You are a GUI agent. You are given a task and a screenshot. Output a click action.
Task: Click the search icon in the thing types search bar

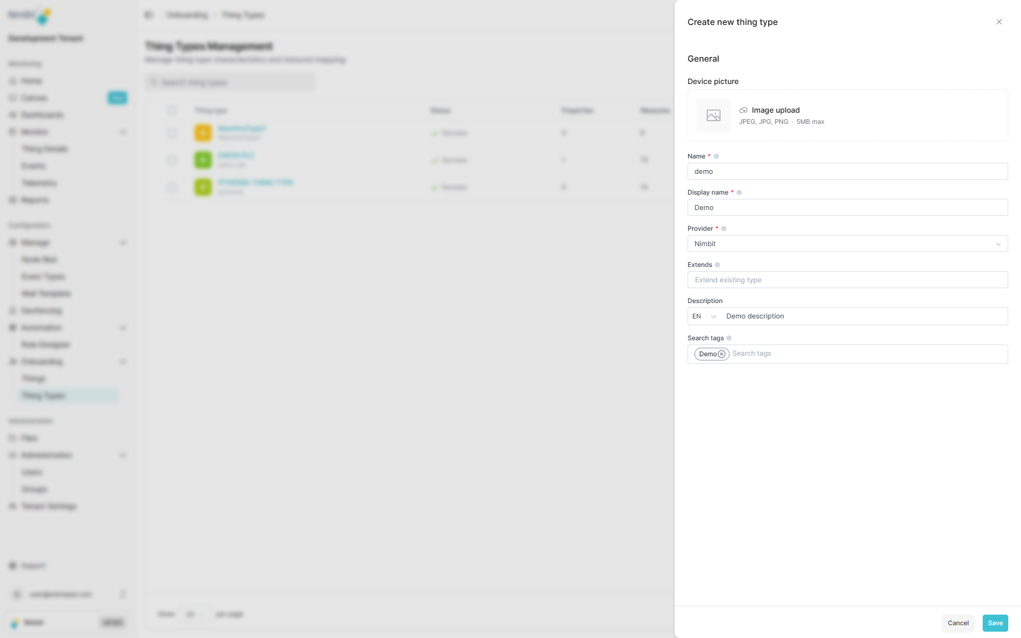(155, 82)
